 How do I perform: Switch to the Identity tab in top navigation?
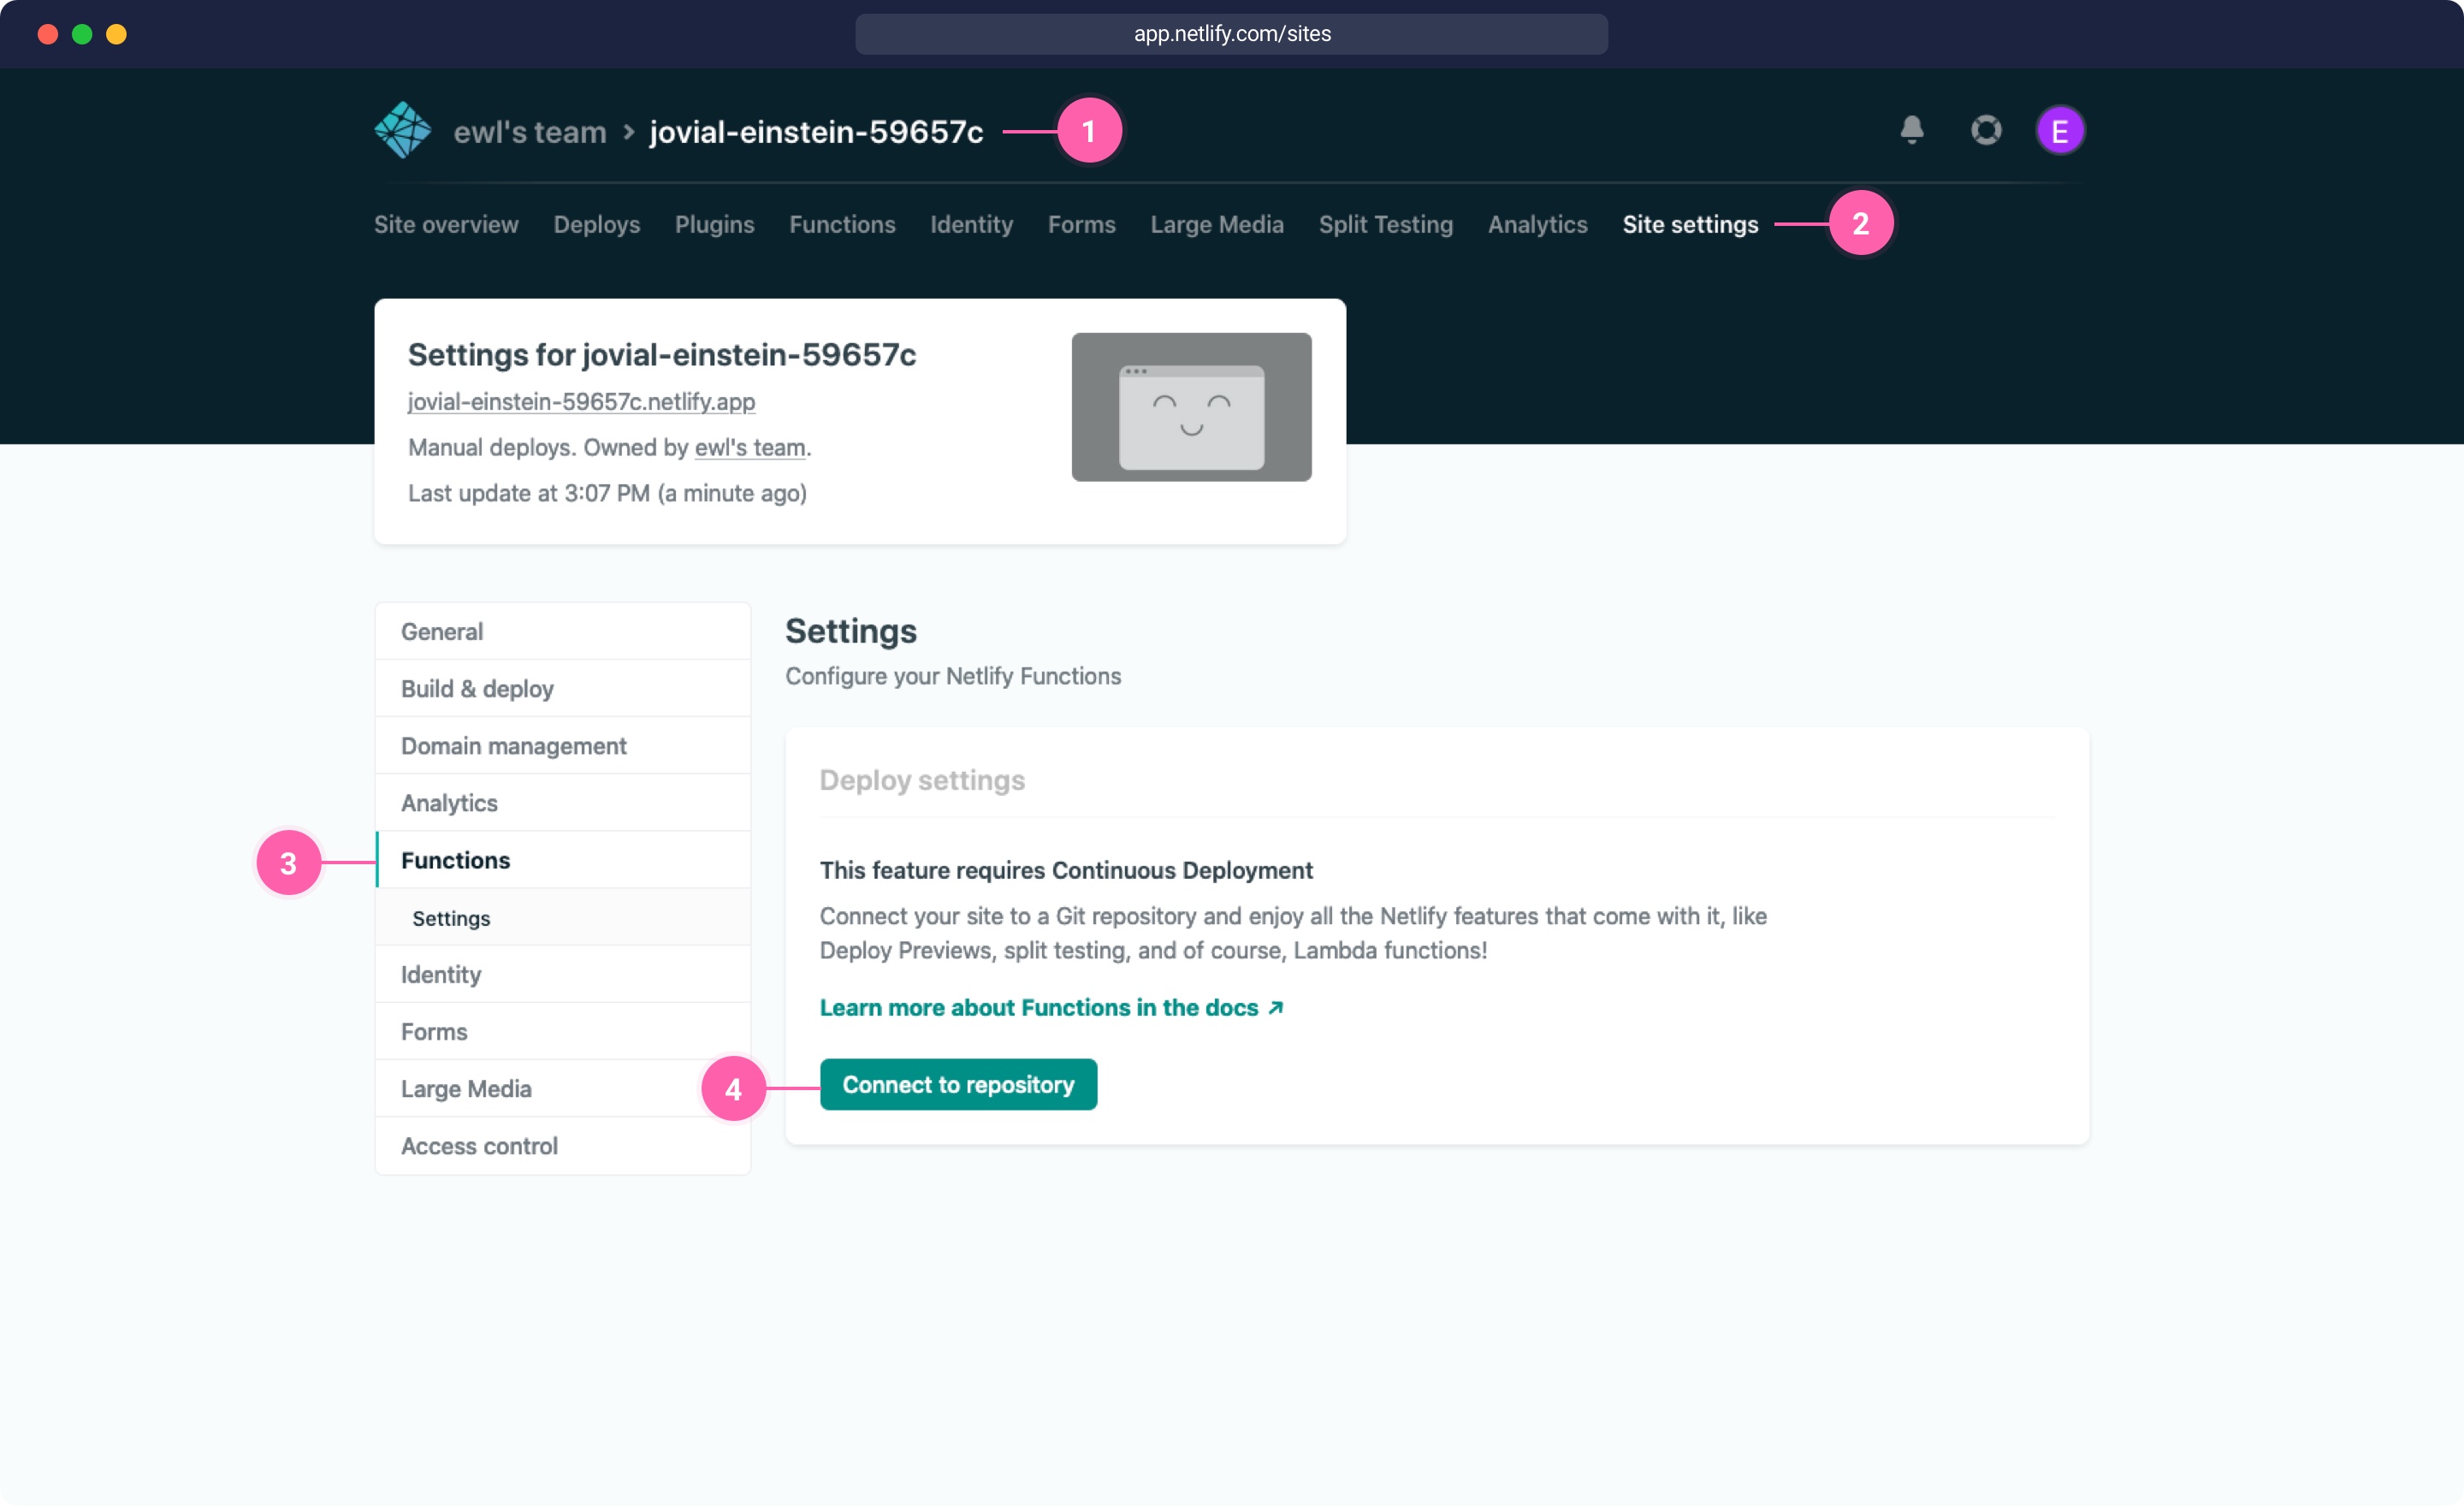click(x=971, y=224)
